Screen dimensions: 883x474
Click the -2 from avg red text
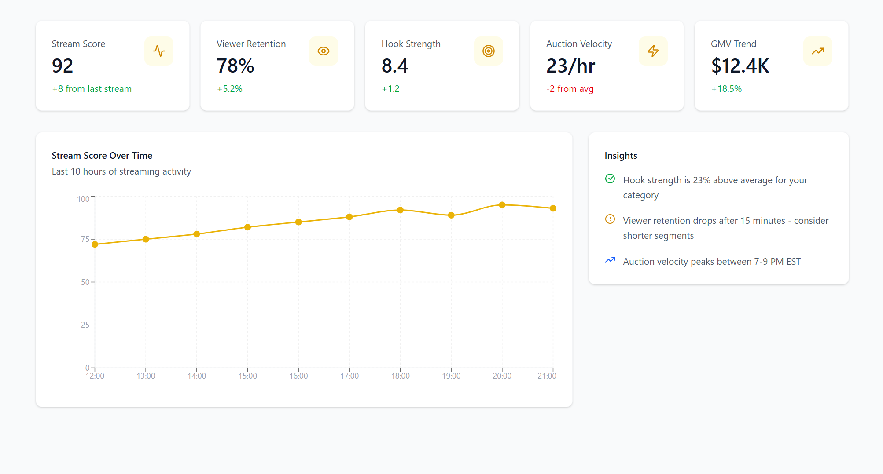(x=570, y=89)
